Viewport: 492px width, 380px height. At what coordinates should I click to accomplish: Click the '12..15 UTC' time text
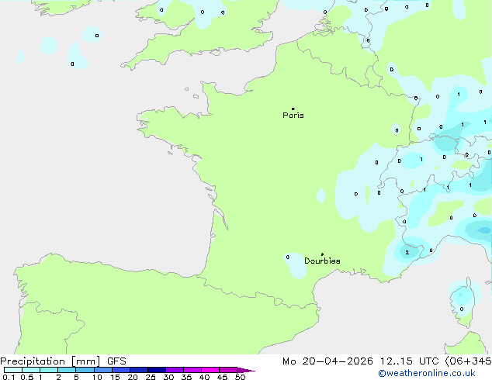409,361
